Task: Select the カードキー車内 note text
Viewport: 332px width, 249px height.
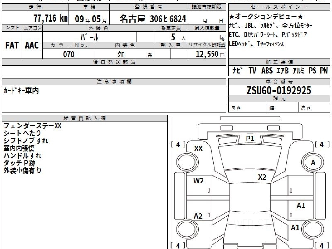Action: (x=21, y=91)
